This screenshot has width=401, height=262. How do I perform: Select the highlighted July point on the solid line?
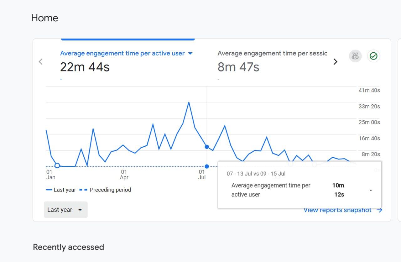tap(207, 147)
